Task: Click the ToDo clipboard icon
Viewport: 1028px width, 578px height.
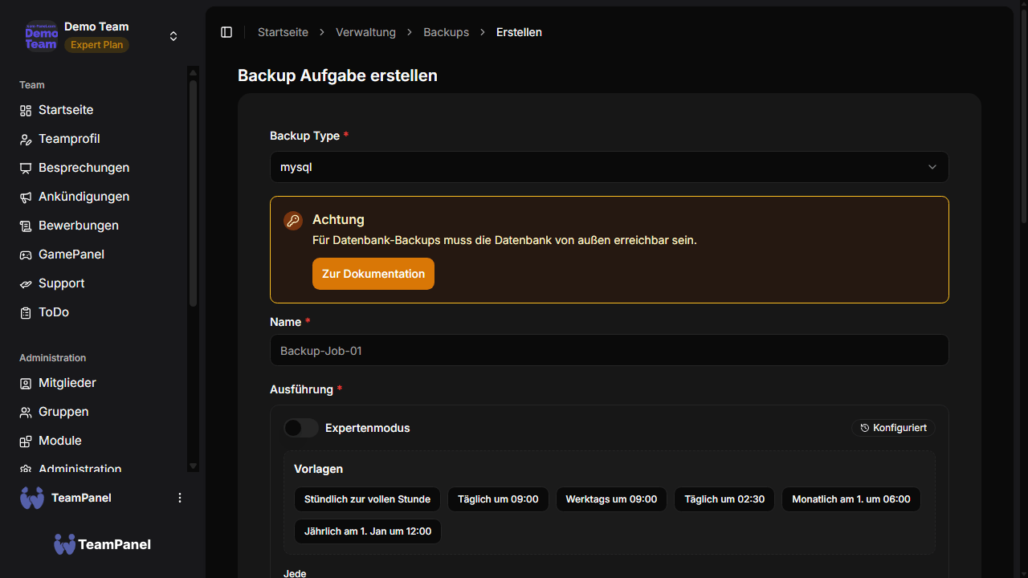Action: (25, 312)
